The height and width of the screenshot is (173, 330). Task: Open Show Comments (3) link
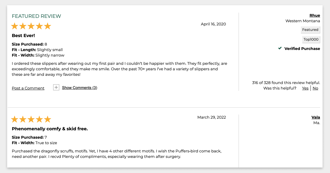click(x=79, y=88)
